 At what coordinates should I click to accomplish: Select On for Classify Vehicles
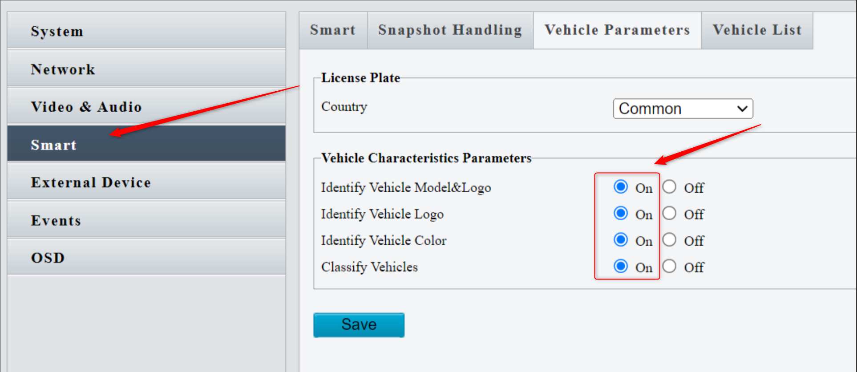coord(620,266)
